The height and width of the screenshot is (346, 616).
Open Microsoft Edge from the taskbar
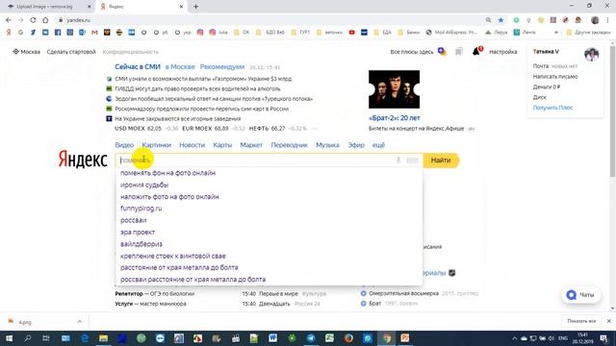coord(85,337)
